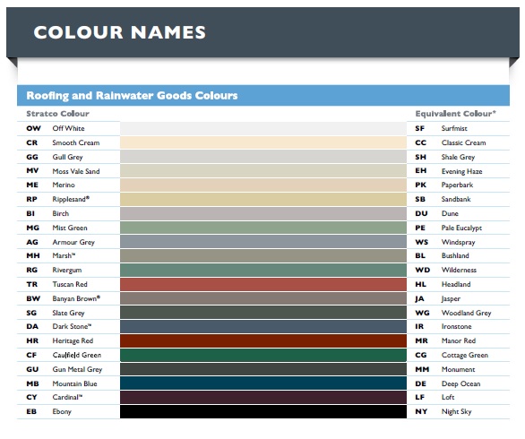525x439 pixels.
Task: Click the Colour Names title banner
Action: [262, 32]
